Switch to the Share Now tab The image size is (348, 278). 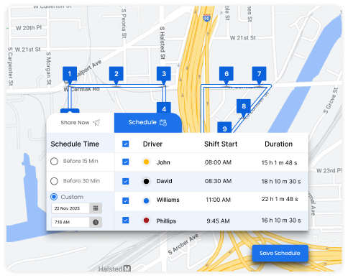(x=81, y=123)
